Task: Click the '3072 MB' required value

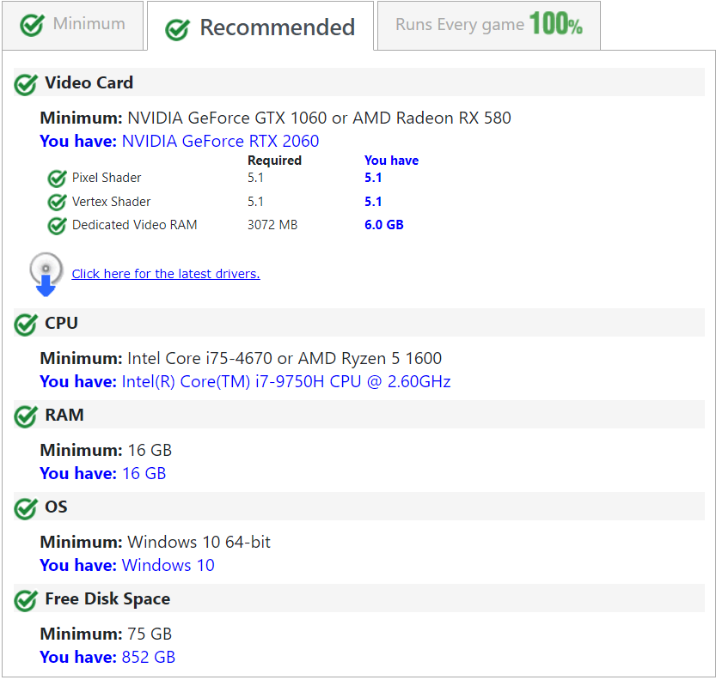Action: click(272, 225)
